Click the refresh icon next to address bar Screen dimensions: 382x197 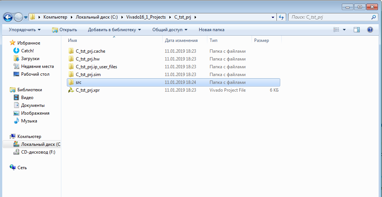281,17
